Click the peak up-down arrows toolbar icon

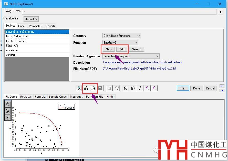[x=117, y=88]
